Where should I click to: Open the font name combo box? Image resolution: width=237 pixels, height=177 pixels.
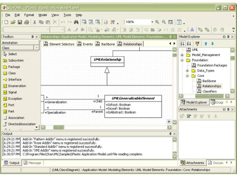(27, 30)
